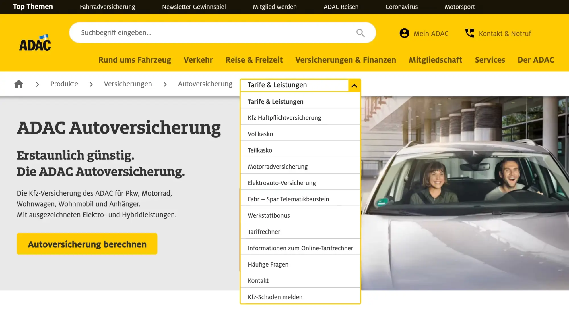Open Versicherungen & Finanzen main menu
569x314 pixels.
(345, 60)
